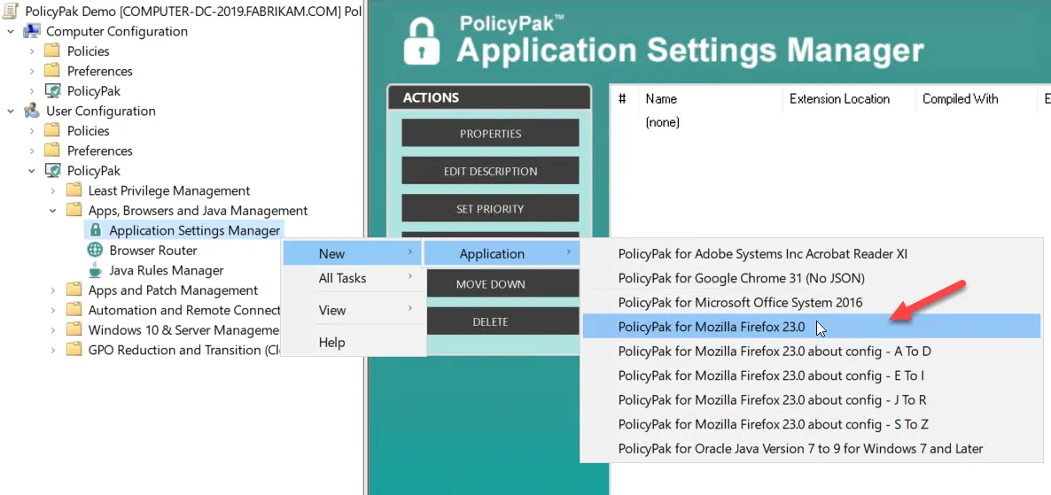Expand the Apps and Patch Management node
1051x495 pixels.
click(53, 290)
